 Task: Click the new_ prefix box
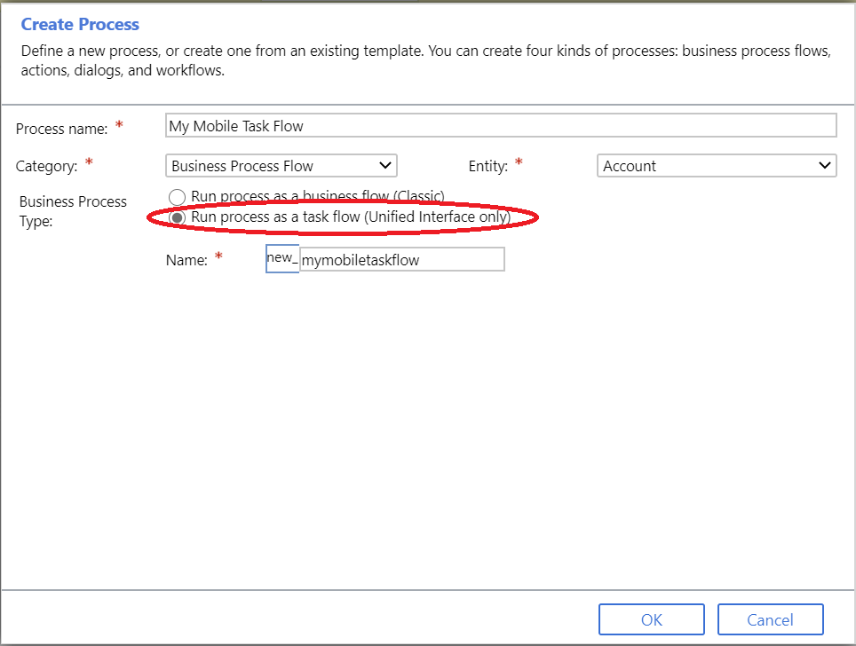[x=282, y=258]
